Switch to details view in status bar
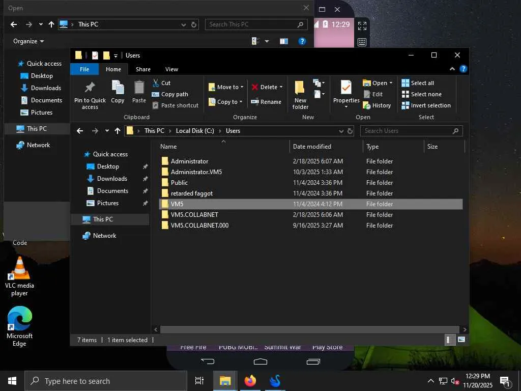 tap(449, 340)
